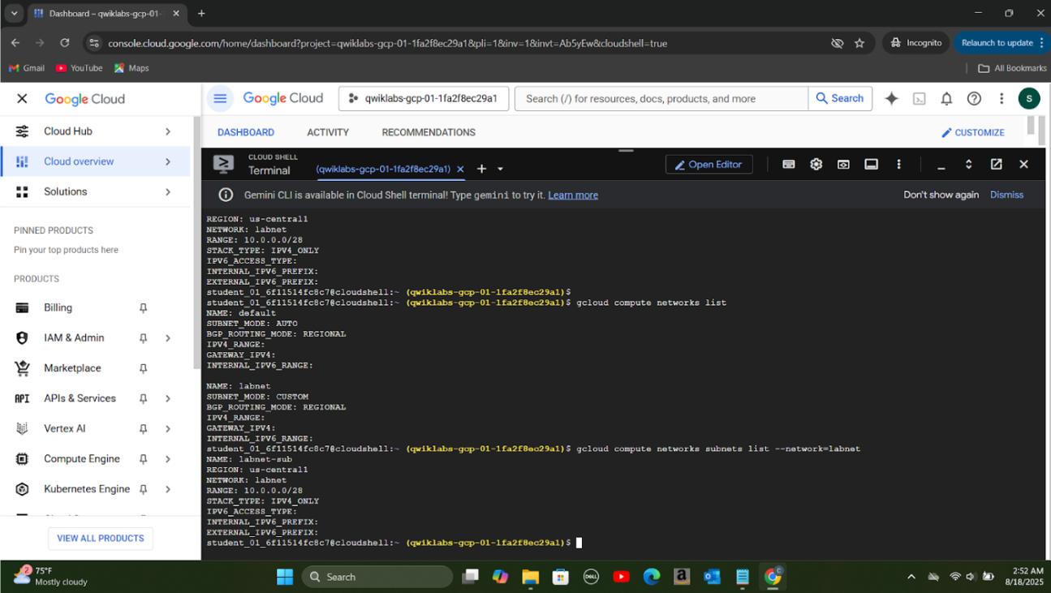Toggle pin for Marketplace product
The height and width of the screenshot is (593, 1051).
[x=143, y=368]
